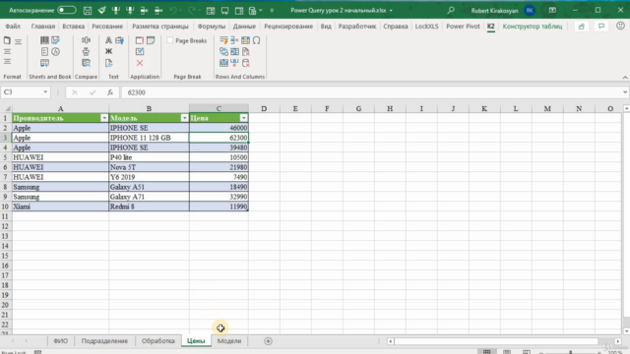The height and width of the screenshot is (354, 630).
Task: Click the red X icon in Application group
Action: pyautogui.click(x=140, y=63)
